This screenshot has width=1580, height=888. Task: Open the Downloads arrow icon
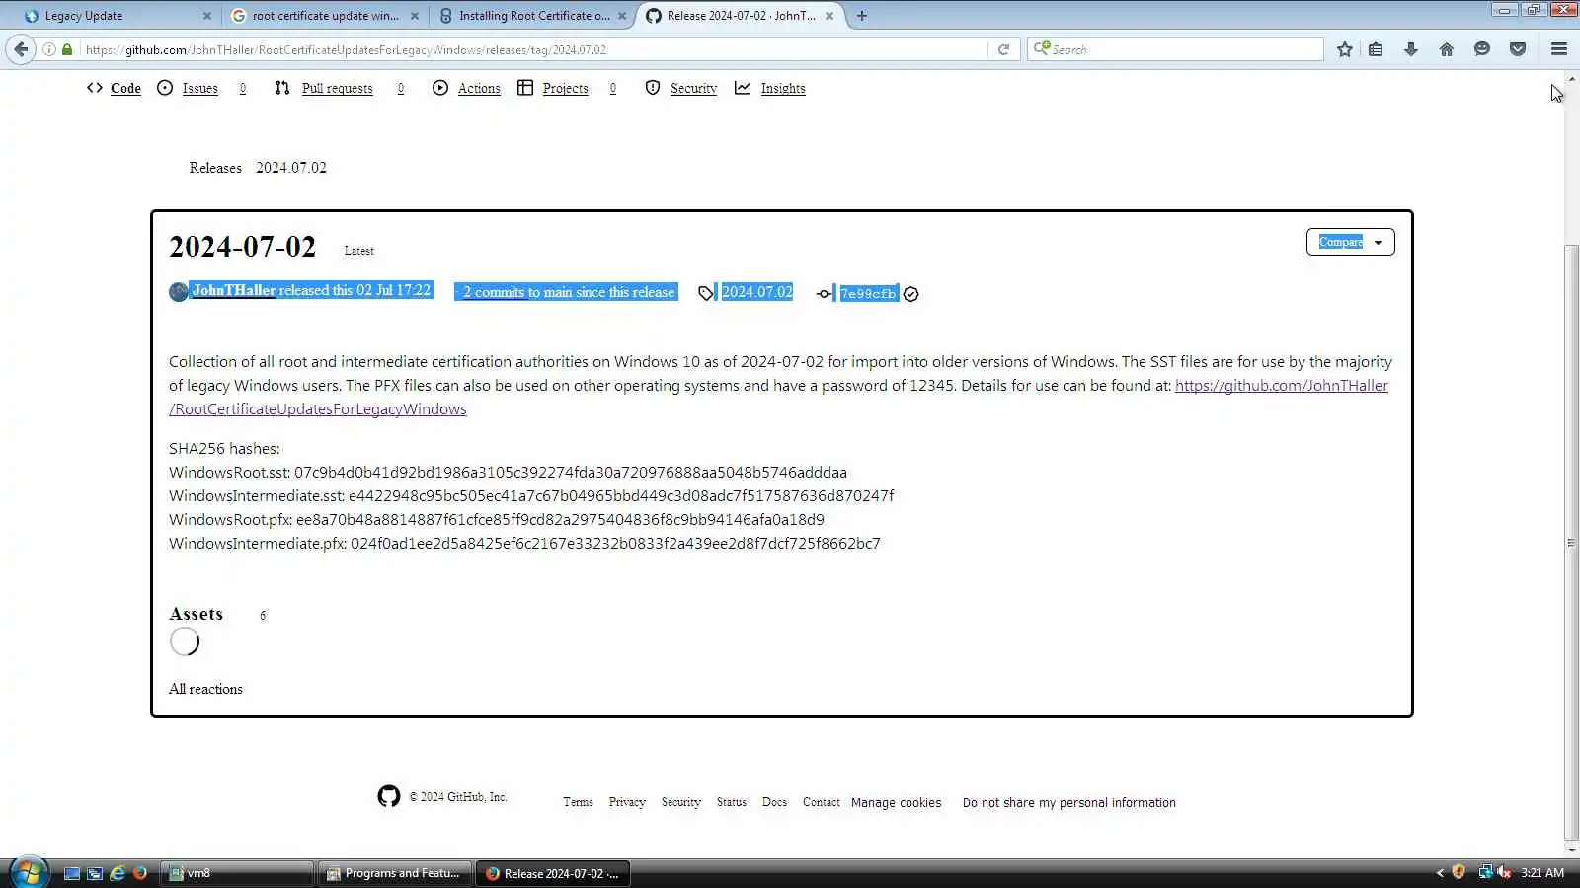click(x=1411, y=49)
